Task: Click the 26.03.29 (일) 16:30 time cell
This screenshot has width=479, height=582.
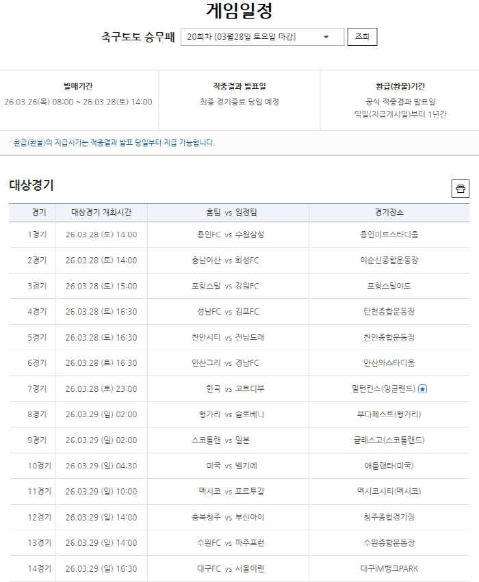Action: click(101, 568)
